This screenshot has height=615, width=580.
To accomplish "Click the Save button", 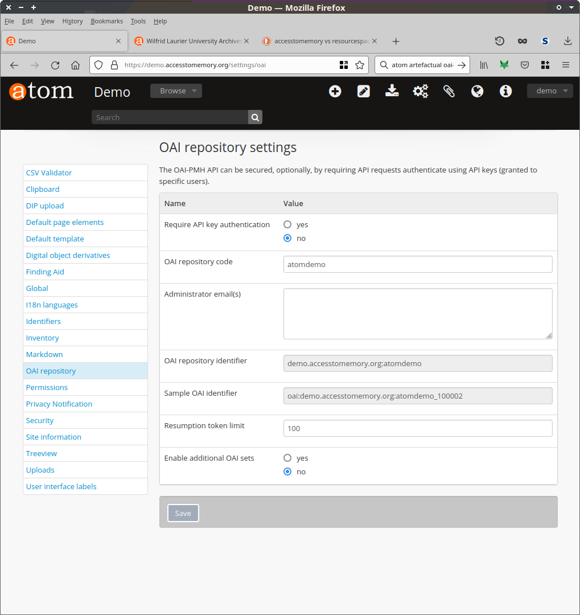I will pos(183,513).
